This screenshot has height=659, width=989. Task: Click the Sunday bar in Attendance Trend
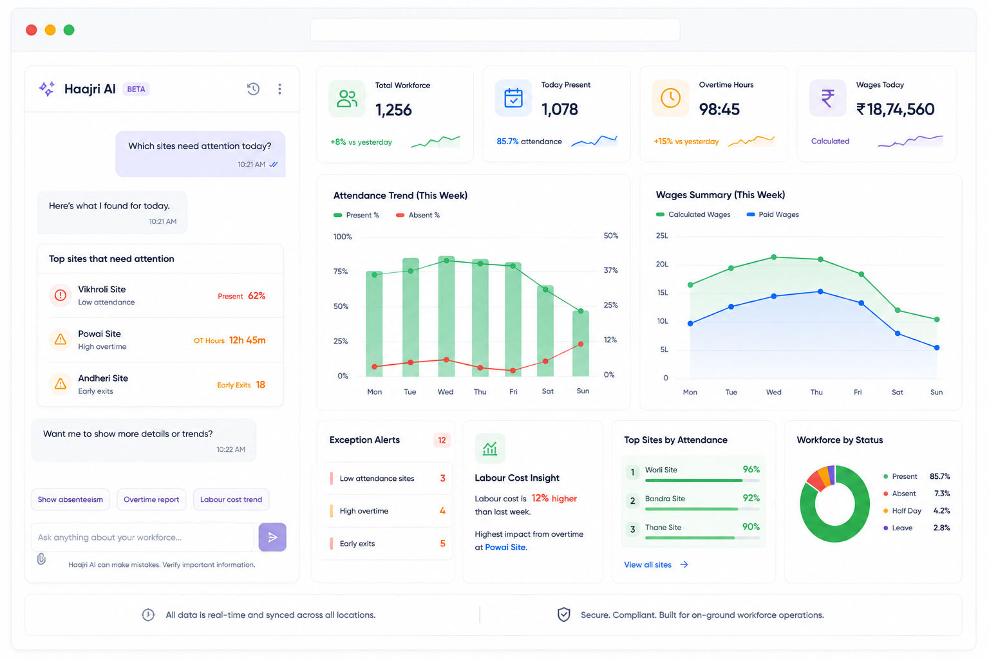click(581, 344)
